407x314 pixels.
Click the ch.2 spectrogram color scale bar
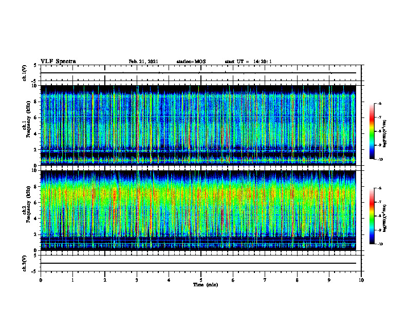point(372,216)
